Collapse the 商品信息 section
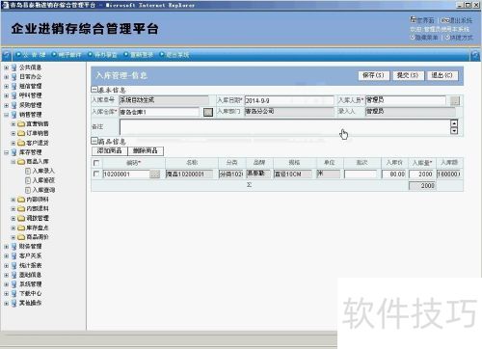Screen dimensions: 482x349 tap(94, 141)
